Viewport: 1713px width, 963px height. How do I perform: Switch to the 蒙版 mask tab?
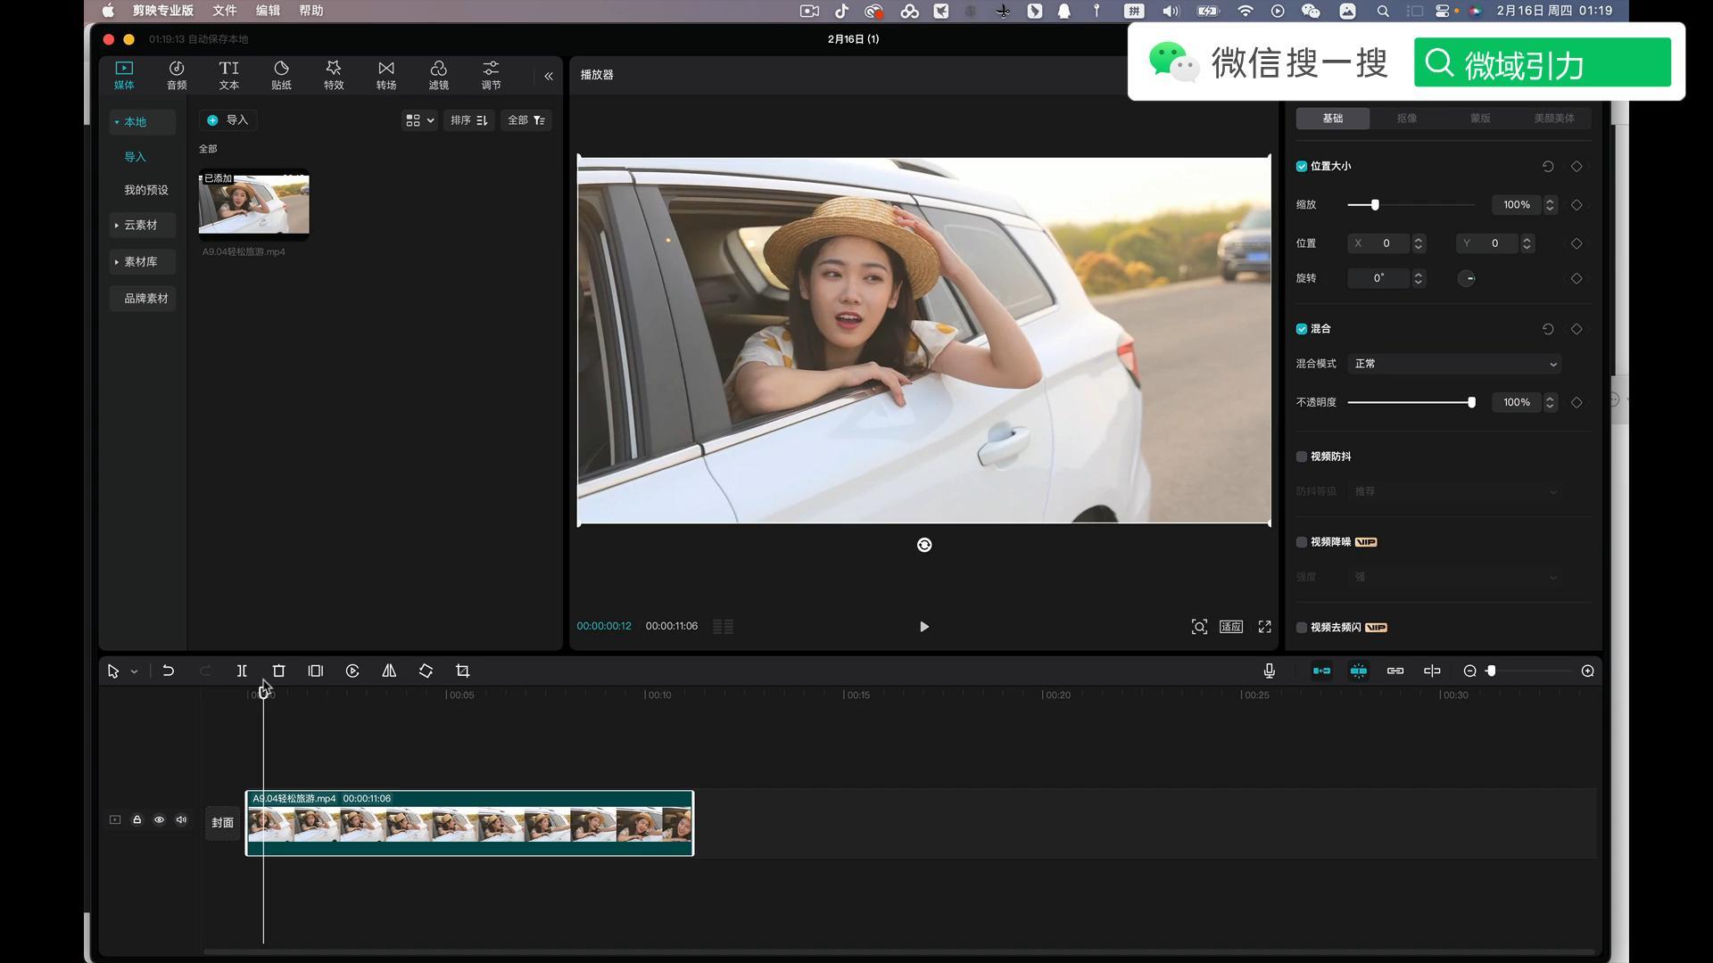pos(1480,118)
